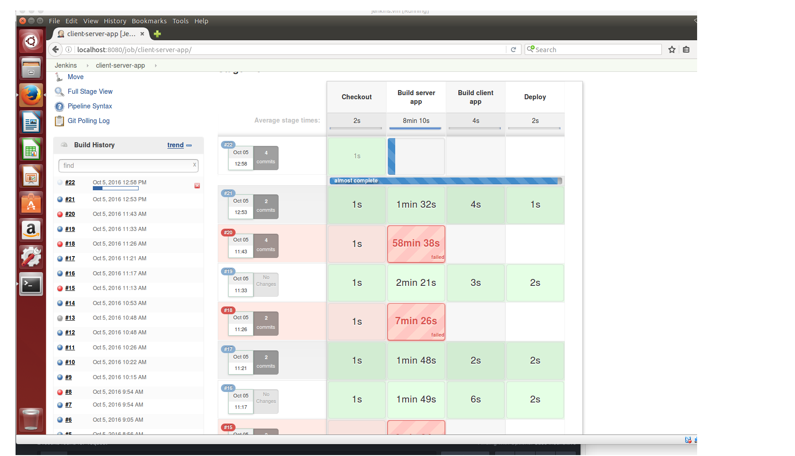Select the client-server-app browser tab

pyautogui.click(x=101, y=33)
